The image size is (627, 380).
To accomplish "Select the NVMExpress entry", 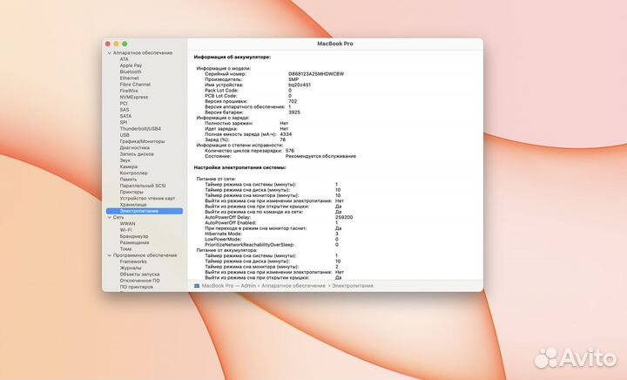I will pos(134,98).
